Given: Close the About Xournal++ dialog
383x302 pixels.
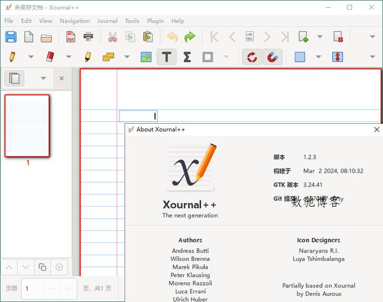Looking at the screenshot, I should [x=376, y=129].
